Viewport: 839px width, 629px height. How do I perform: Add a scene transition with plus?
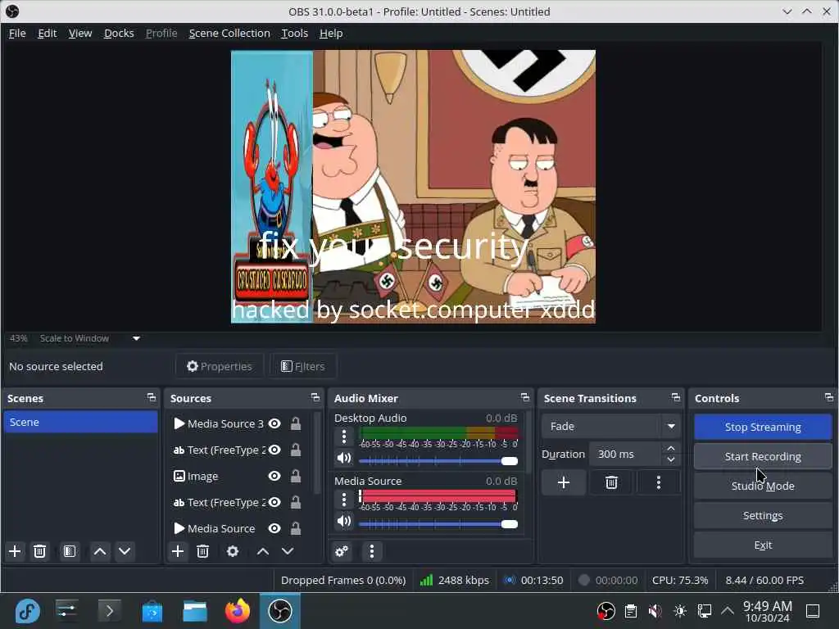tap(564, 483)
